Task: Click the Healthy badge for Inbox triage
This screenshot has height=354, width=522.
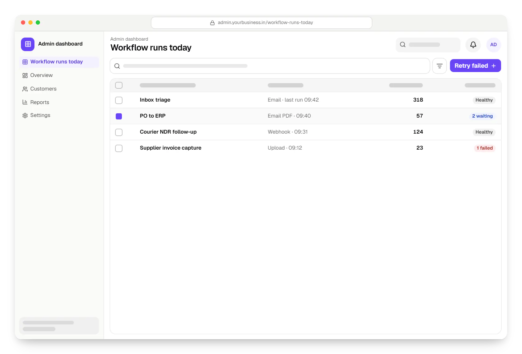Action: point(484,100)
